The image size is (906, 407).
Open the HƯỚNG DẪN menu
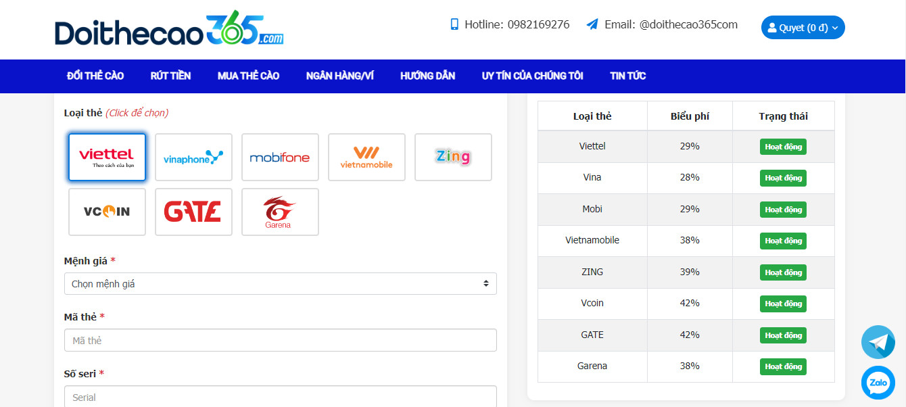(427, 76)
